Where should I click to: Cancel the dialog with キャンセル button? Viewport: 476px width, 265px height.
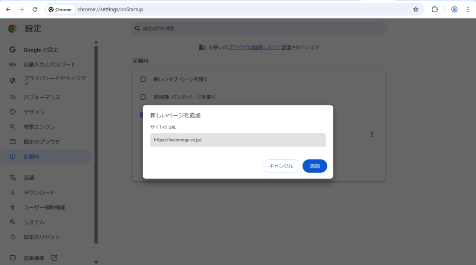pos(281,166)
